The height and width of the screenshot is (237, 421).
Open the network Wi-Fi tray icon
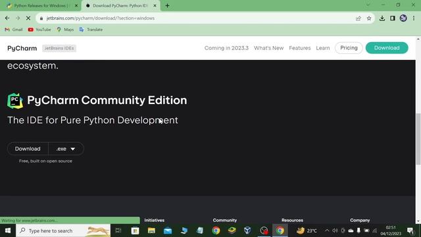point(374,230)
